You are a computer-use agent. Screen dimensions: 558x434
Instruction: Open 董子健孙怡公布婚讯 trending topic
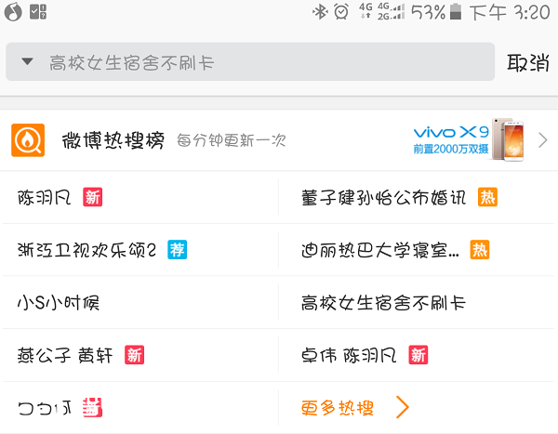tap(383, 197)
